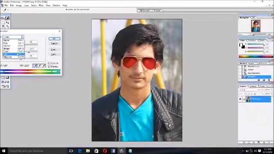Switch to the File Browser tab
Image resolution: width=274 pixels, height=154 pixels.
click(145, 11)
